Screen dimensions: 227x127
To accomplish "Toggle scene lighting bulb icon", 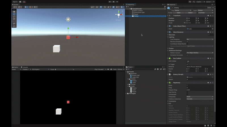I will pos(101,7).
